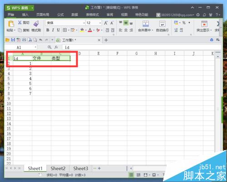The width and height of the screenshot is (227, 182).
Task: Open the 页面布局 (Page Layout) ribbon tab
Action: click(43, 15)
